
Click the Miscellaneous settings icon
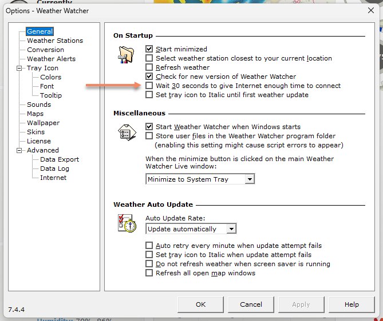125,132
